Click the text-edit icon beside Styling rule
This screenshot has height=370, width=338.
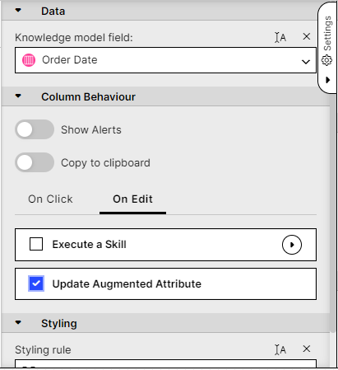point(280,349)
